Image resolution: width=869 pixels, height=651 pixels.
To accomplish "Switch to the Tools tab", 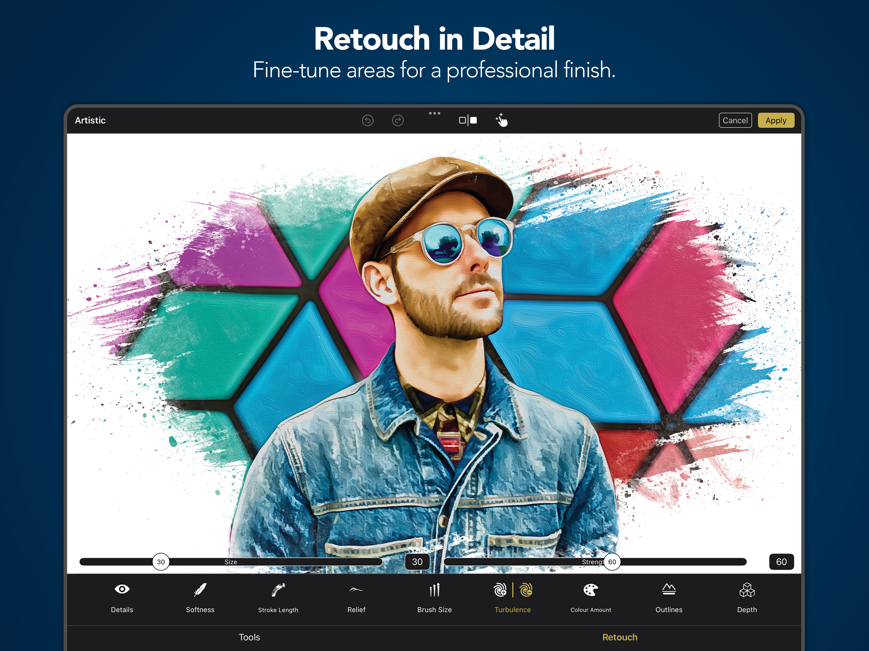I will pyautogui.click(x=249, y=637).
